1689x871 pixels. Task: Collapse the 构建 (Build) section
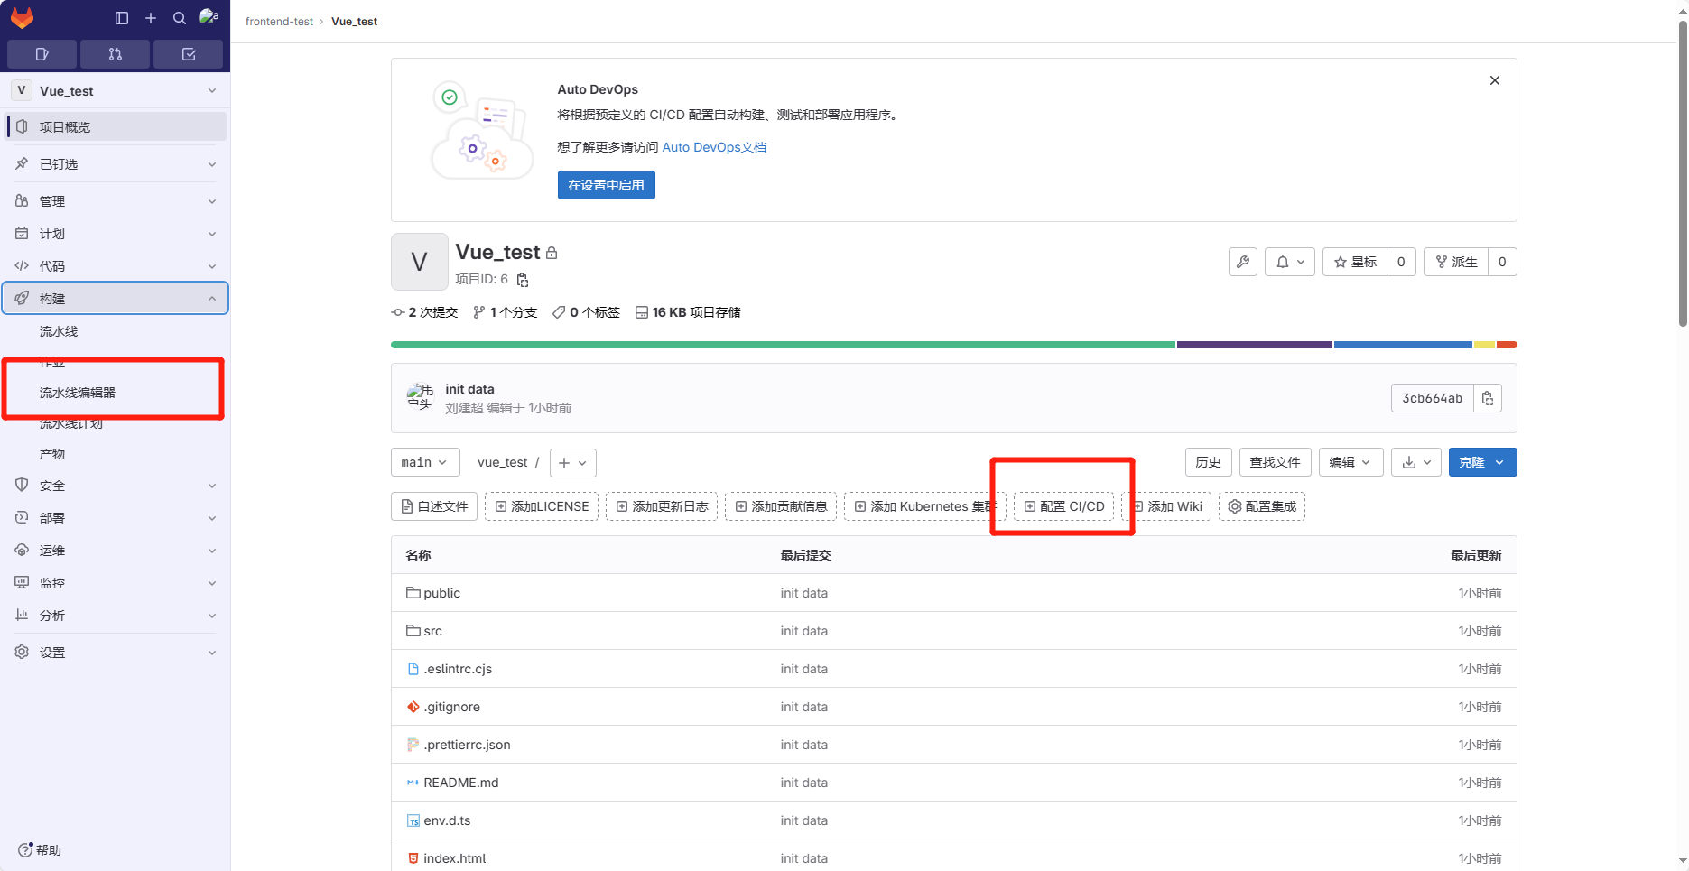click(x=116, y=299)
